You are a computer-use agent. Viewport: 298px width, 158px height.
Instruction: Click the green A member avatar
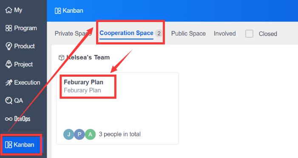tap(90, 134)
